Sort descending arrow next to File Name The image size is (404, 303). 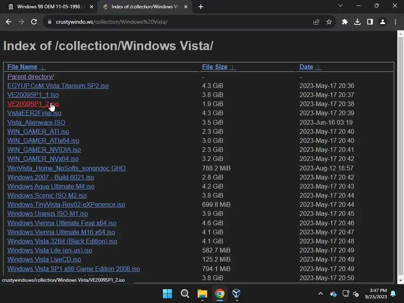42,67
